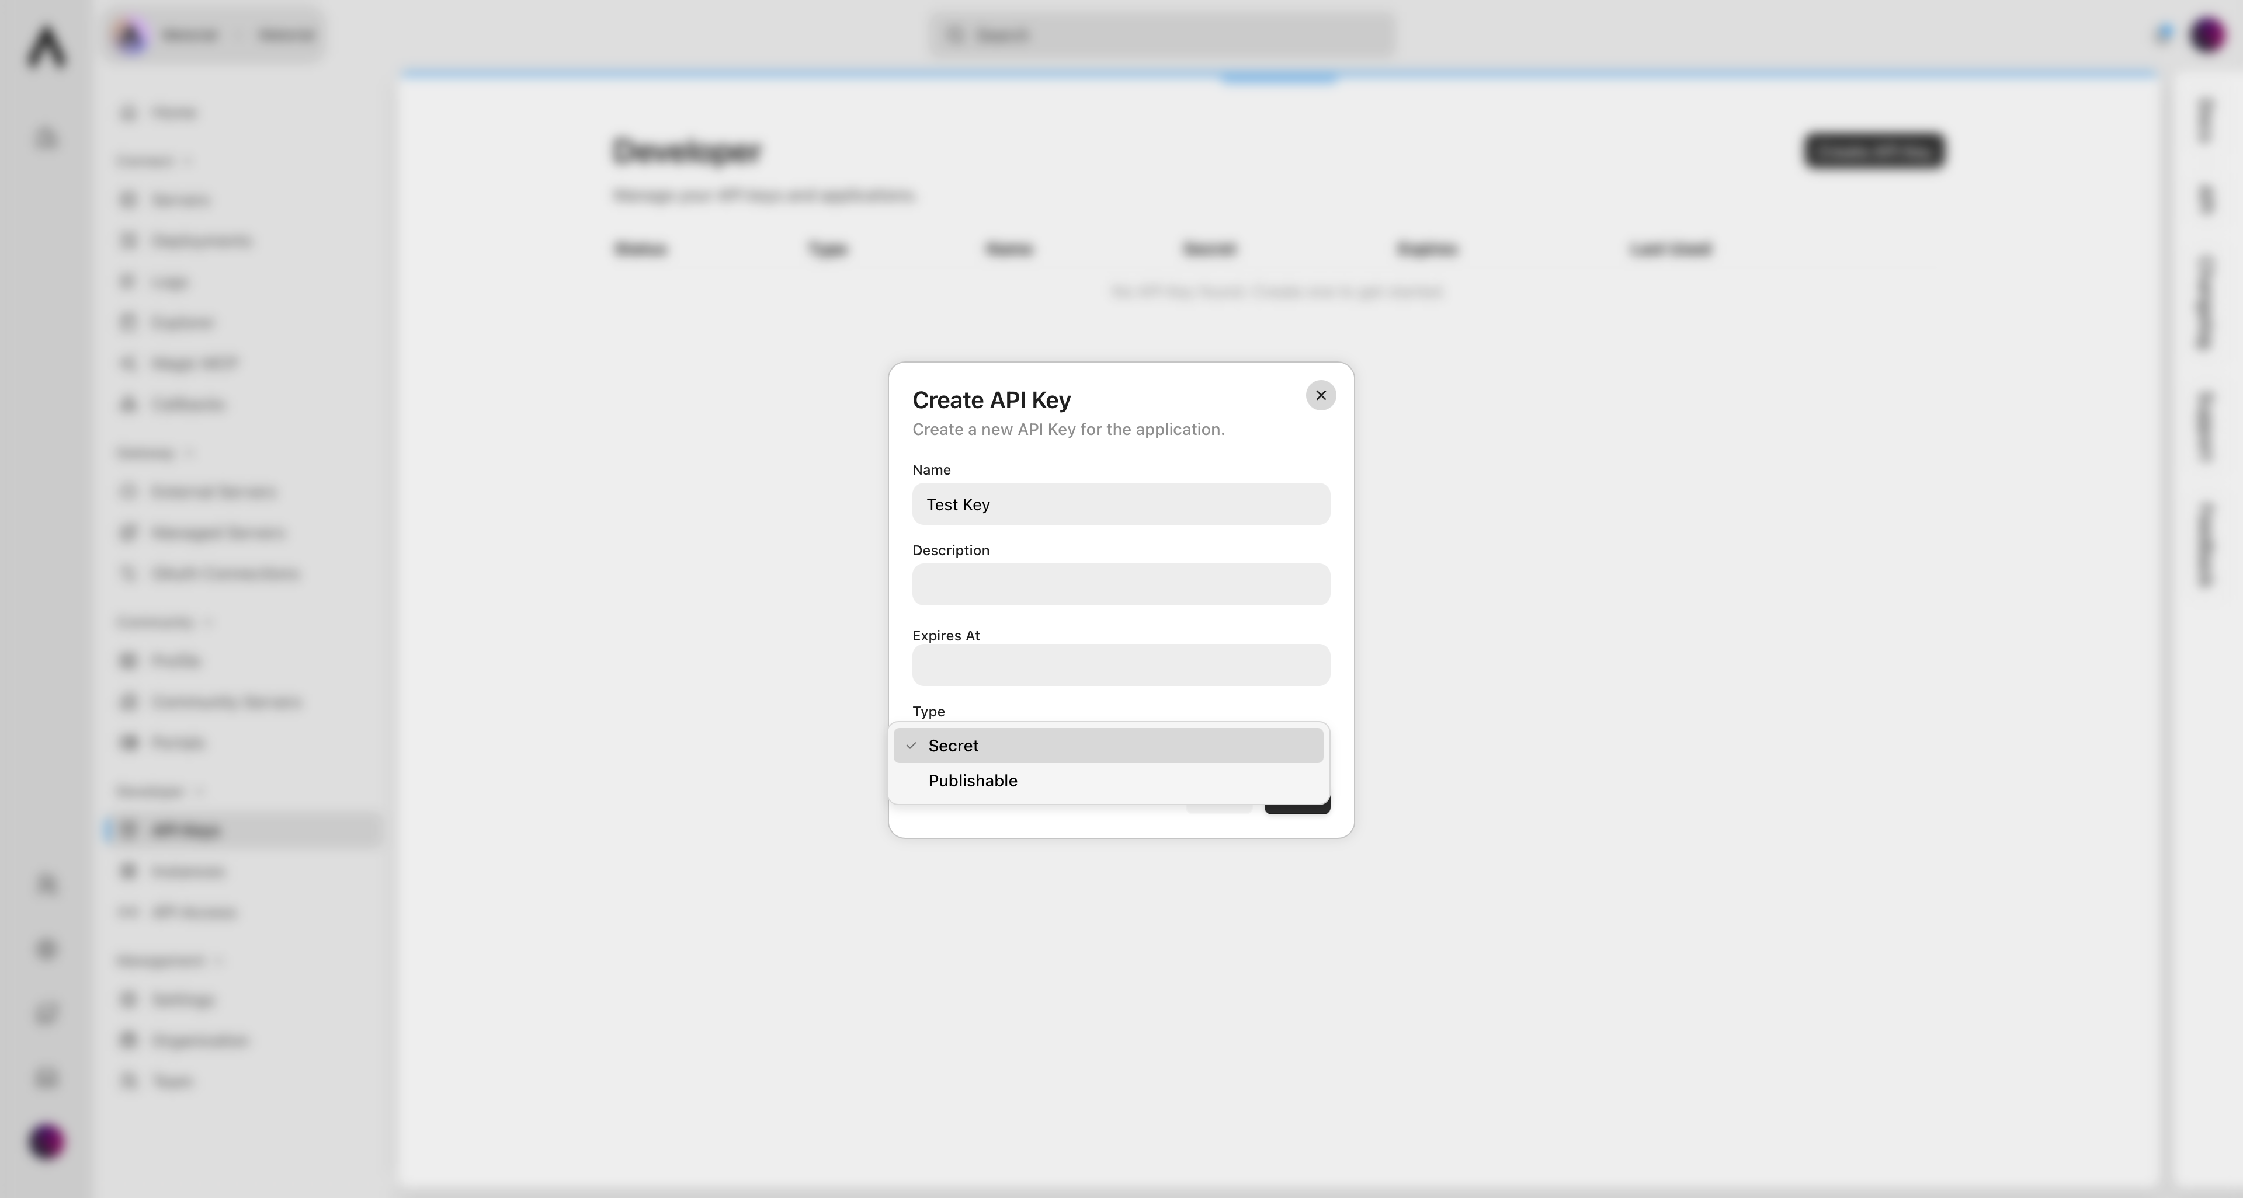This screenshot has width=2243, height=1198.
Task: Open the Type dropdown in the dialog
Action: tap(1120, 746)
